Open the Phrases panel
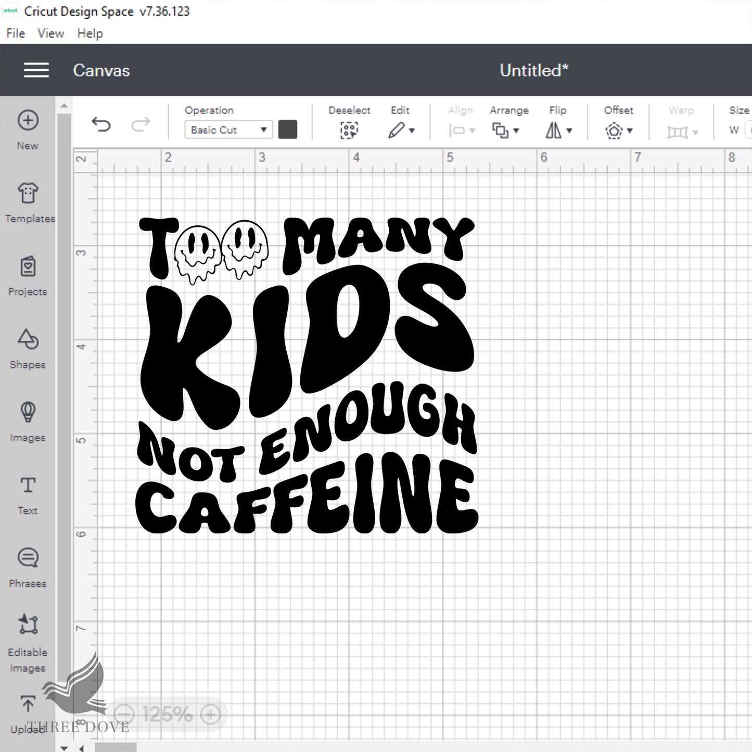Viewport: 752px width, 752px height. 28,568
